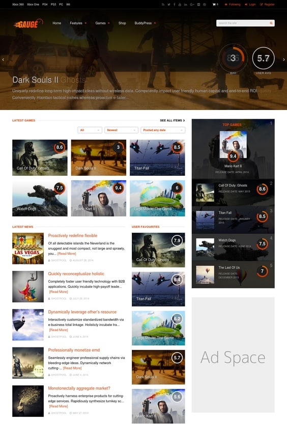287x431 pixels.
Task: Click Read More under Proactively redefine flexible
Action: click(67, 254)
